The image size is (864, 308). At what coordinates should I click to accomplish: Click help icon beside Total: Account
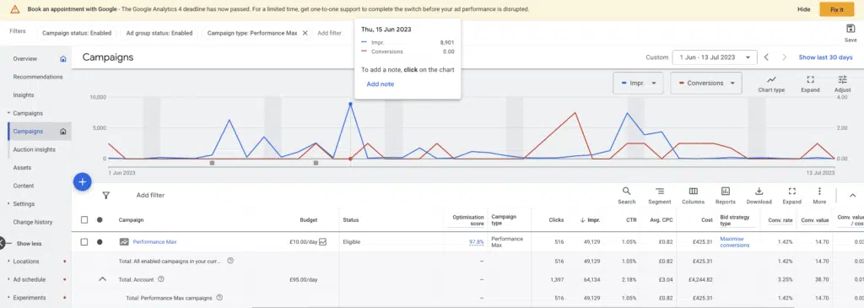161,279
